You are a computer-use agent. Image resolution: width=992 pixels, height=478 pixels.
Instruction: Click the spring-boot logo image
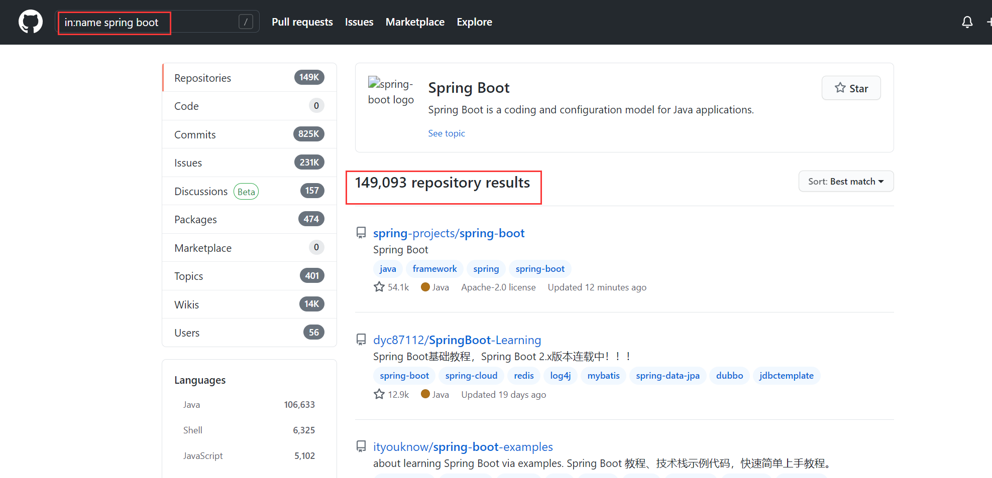pos(391,92)
